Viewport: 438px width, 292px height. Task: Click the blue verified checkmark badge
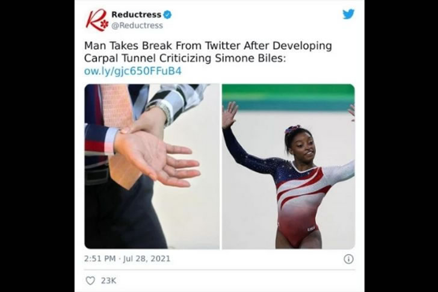point(167,14)
